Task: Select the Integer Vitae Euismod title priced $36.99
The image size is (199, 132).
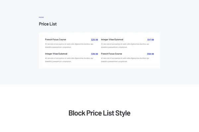Action: [x=56, y=54]
